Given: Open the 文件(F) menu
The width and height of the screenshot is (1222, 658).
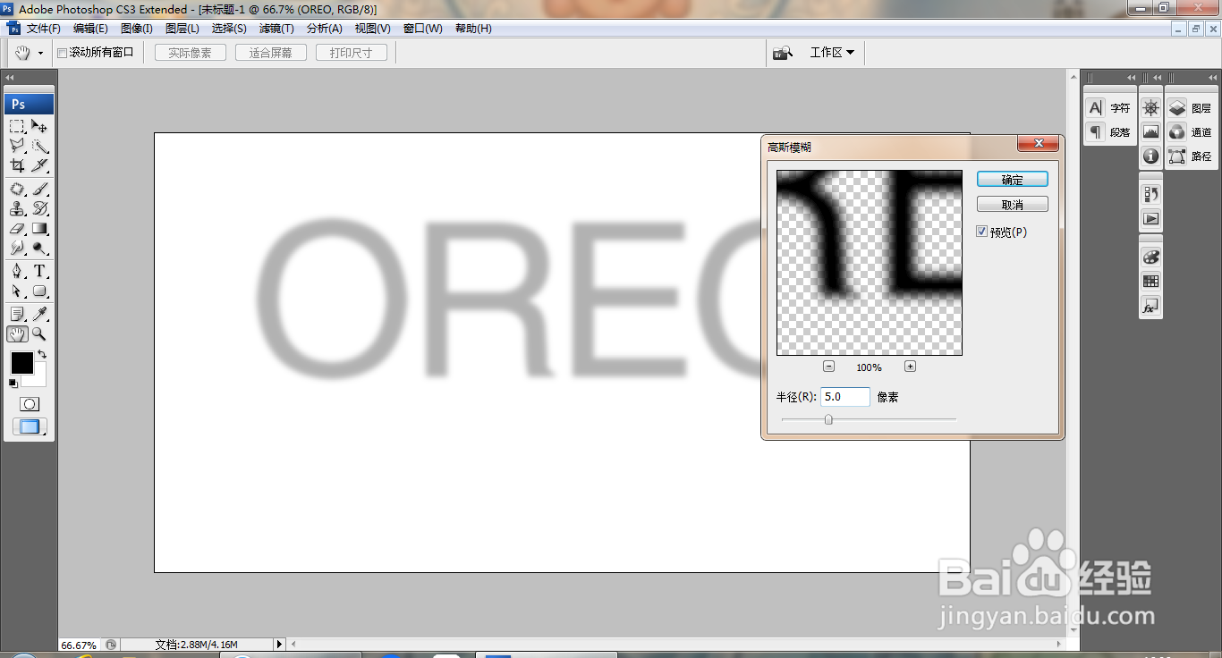Looking at the screenshot, I should pos(43,29).
